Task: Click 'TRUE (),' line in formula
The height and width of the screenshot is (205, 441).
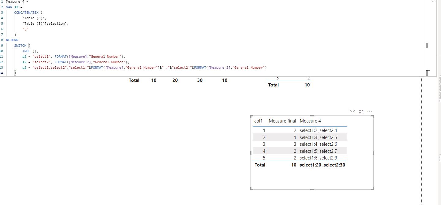Action: (x=30, y=51)
